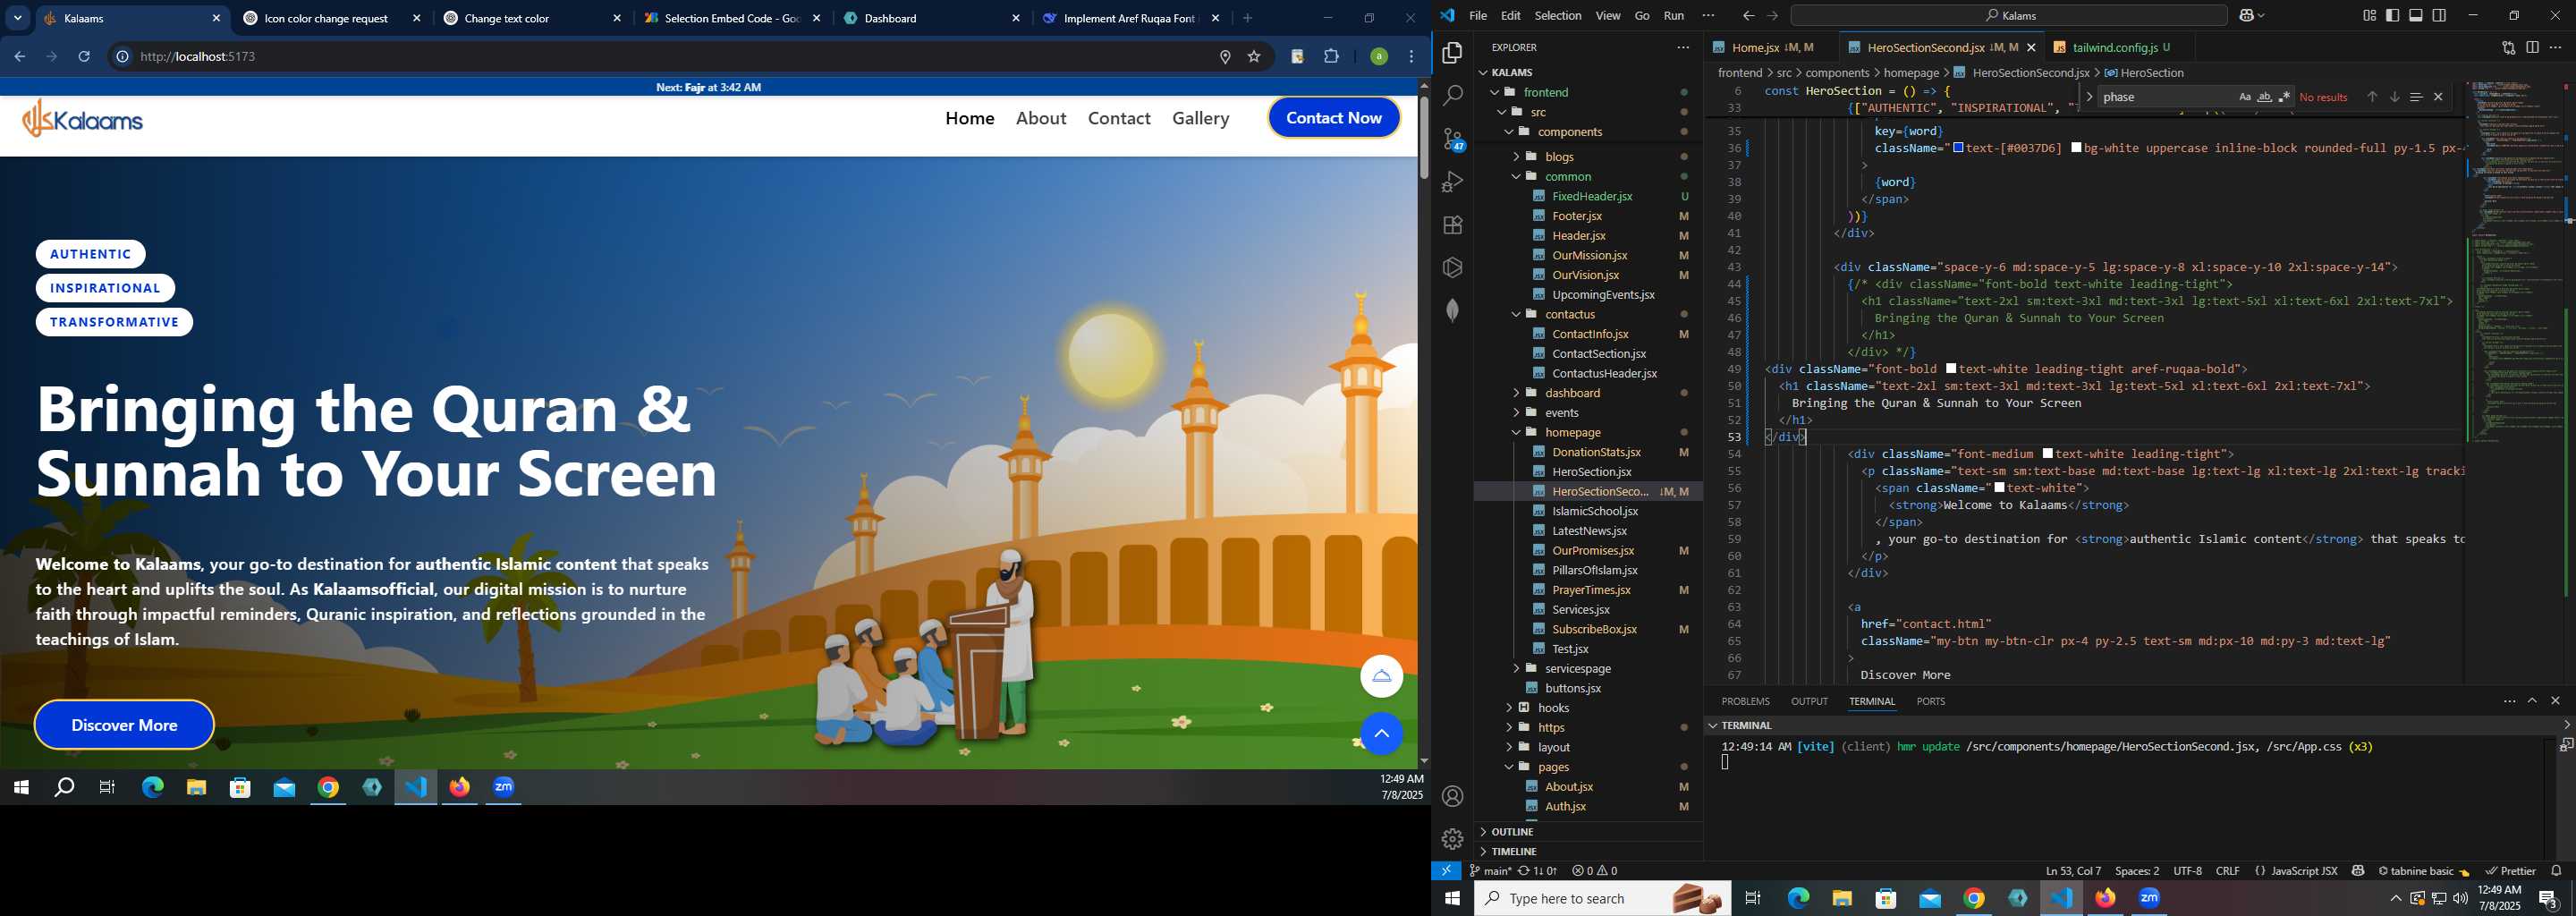Click the bg-white color swatch on line 36
This screenshot has height=916, width=2576.
tap(2076, 148)
